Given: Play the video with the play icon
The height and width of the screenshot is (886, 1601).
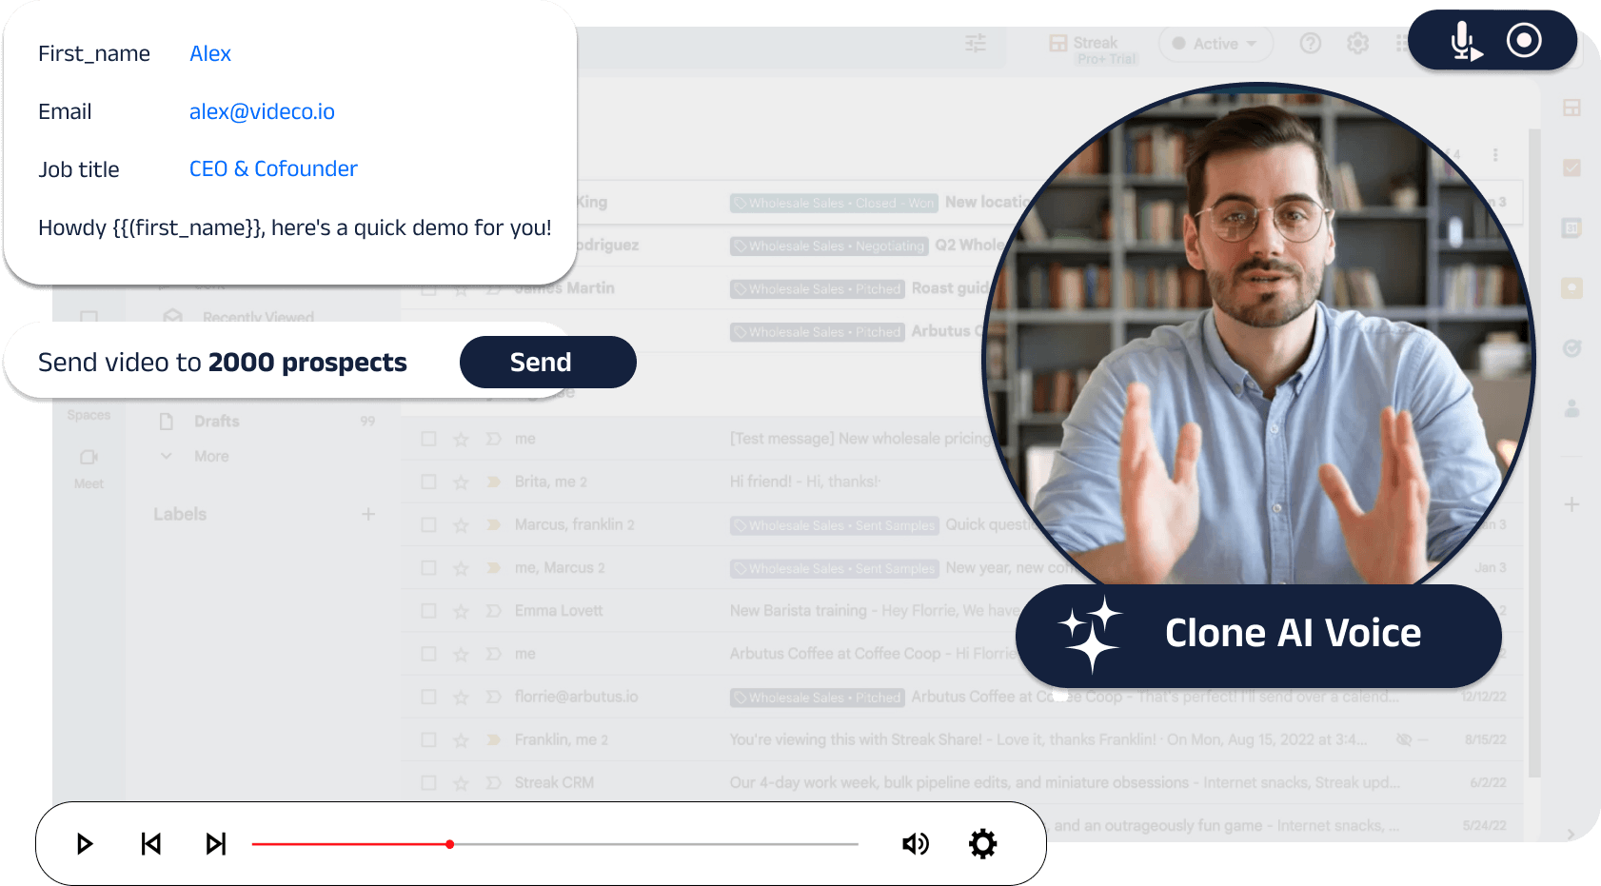Looking at the screenshot, I should [x=85, y=844].
